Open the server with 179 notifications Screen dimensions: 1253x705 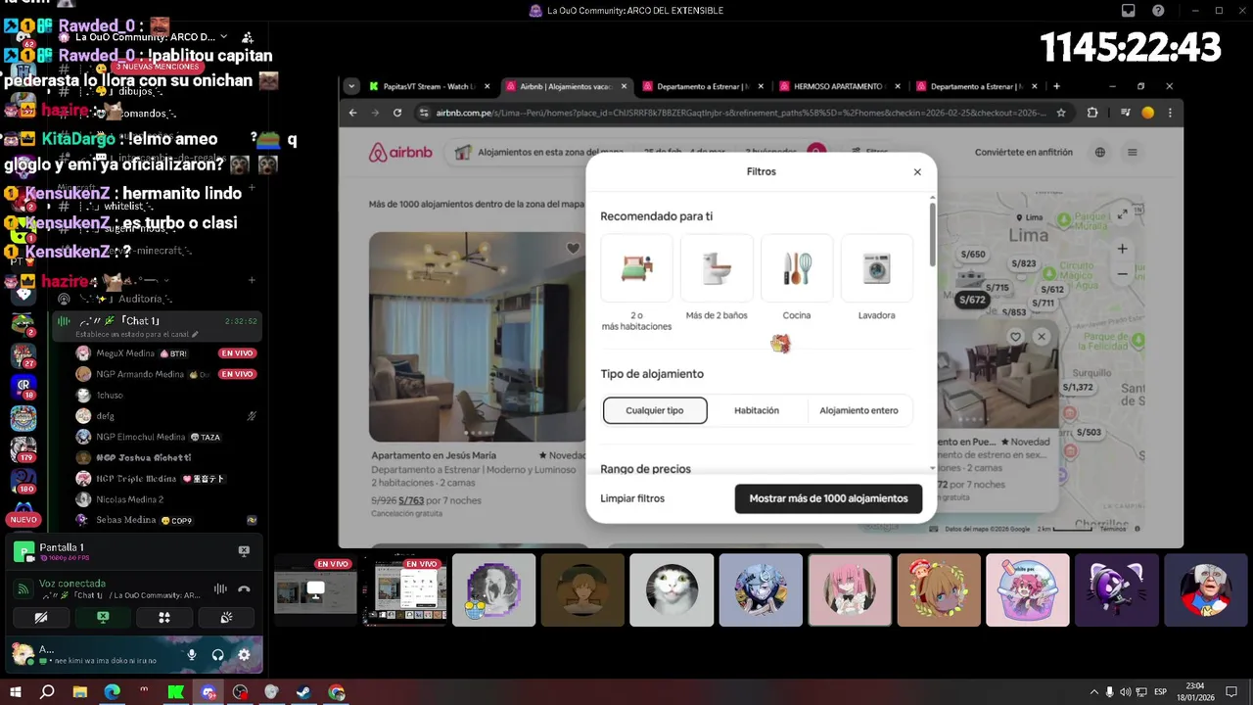point(23,449)
